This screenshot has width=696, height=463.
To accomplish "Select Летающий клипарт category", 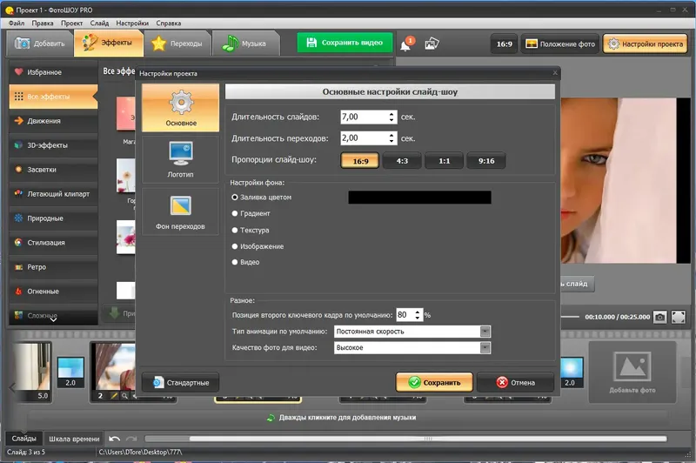I will pos(53,194).
